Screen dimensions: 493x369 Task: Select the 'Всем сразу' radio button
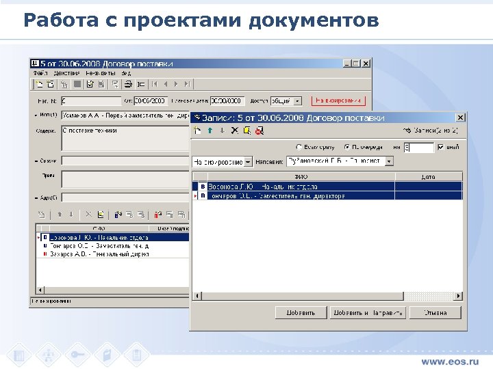(x=299, y=147)
